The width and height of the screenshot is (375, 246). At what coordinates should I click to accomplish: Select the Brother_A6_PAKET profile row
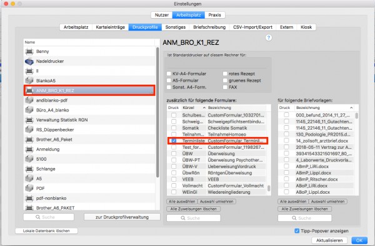[x=89, y=207]
